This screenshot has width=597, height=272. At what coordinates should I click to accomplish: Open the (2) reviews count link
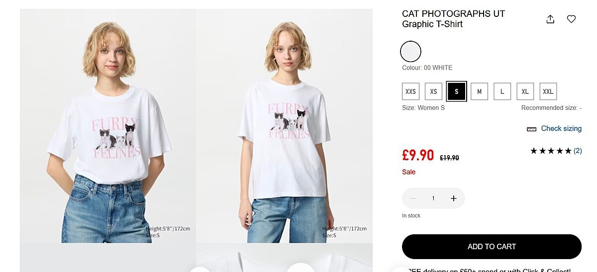(x=578, y=151)
